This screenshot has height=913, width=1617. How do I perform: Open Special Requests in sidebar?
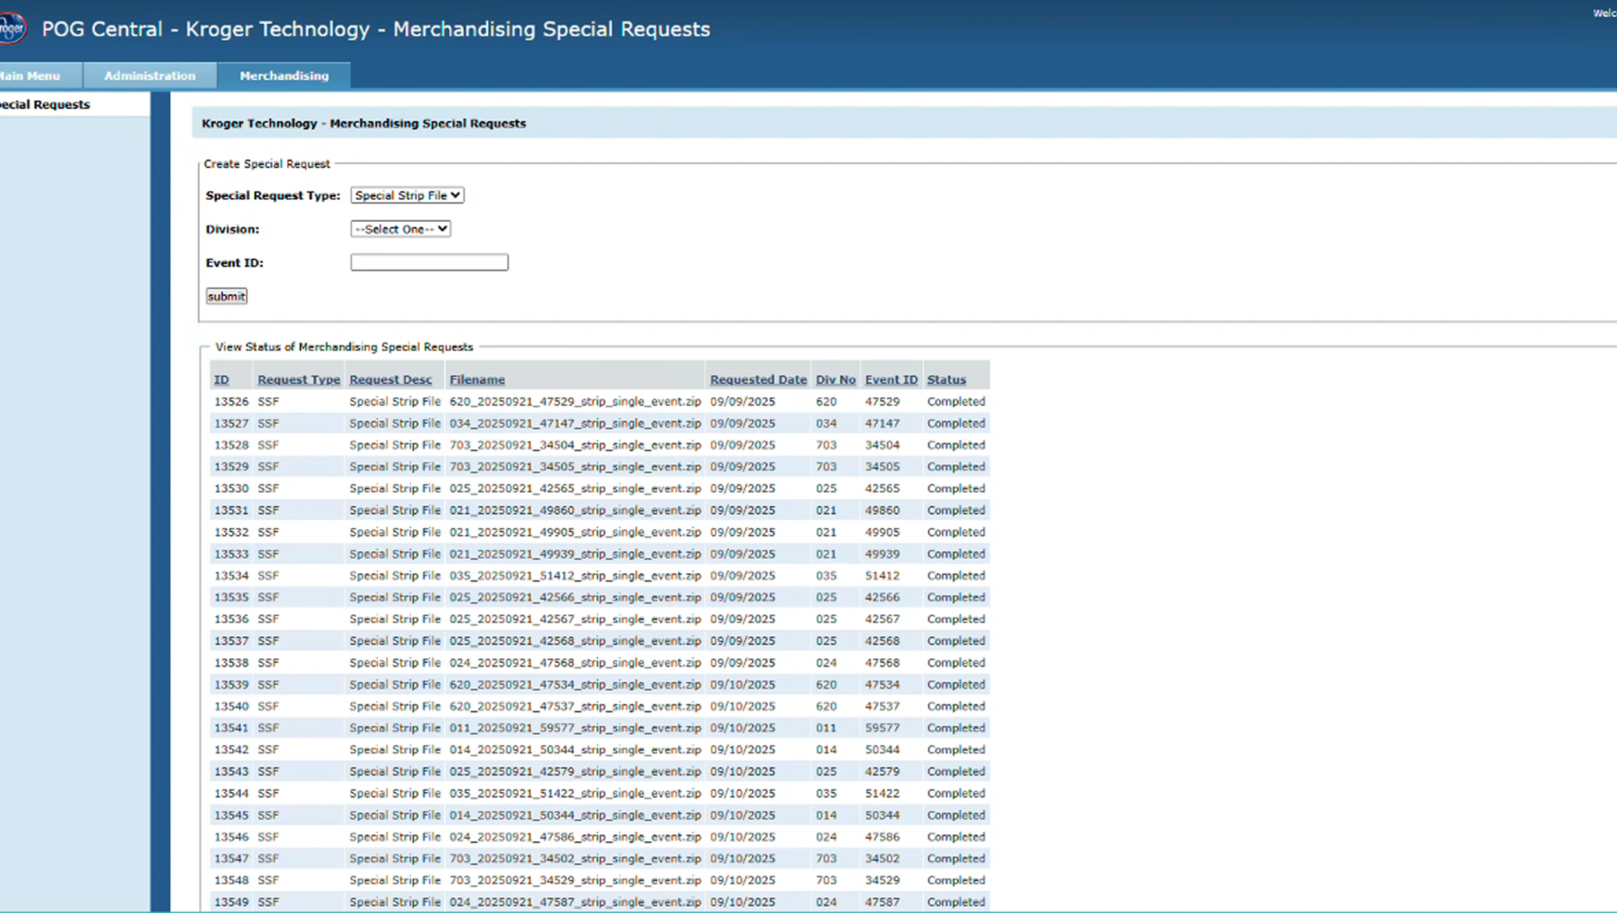coord(45,105)
